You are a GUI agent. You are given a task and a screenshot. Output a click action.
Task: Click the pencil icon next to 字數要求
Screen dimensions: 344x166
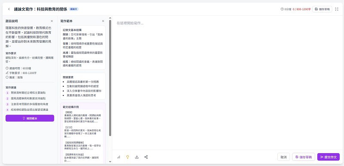tap(7, 73)
